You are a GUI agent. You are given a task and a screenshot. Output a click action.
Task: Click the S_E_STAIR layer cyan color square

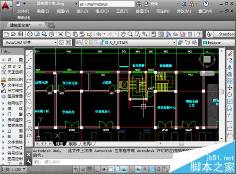click(x=107, y=43)
